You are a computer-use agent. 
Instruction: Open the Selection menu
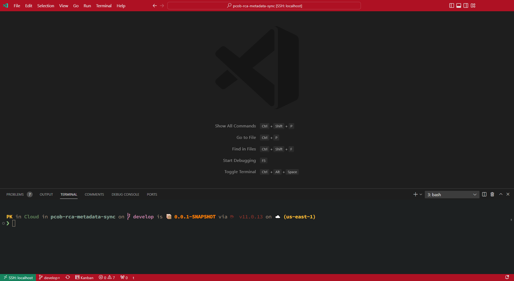click(46, 6)
